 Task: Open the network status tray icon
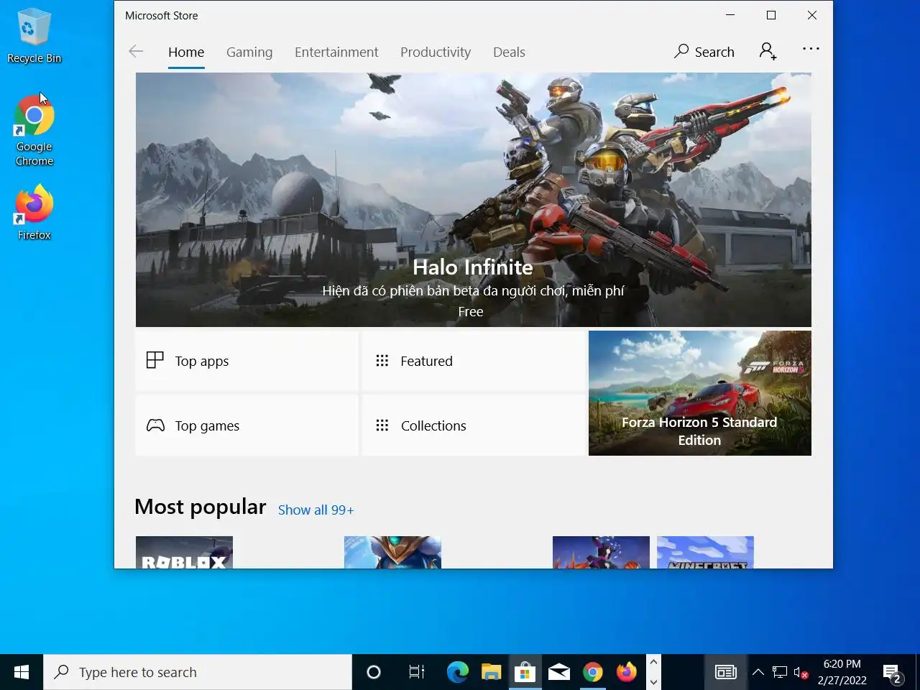click(x=780, y=672)
